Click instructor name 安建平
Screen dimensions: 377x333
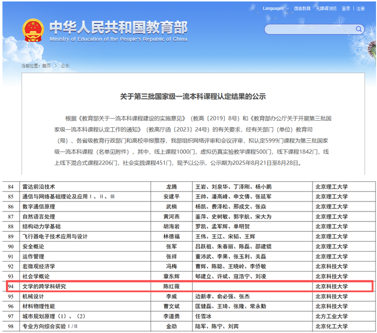[171, 196]
